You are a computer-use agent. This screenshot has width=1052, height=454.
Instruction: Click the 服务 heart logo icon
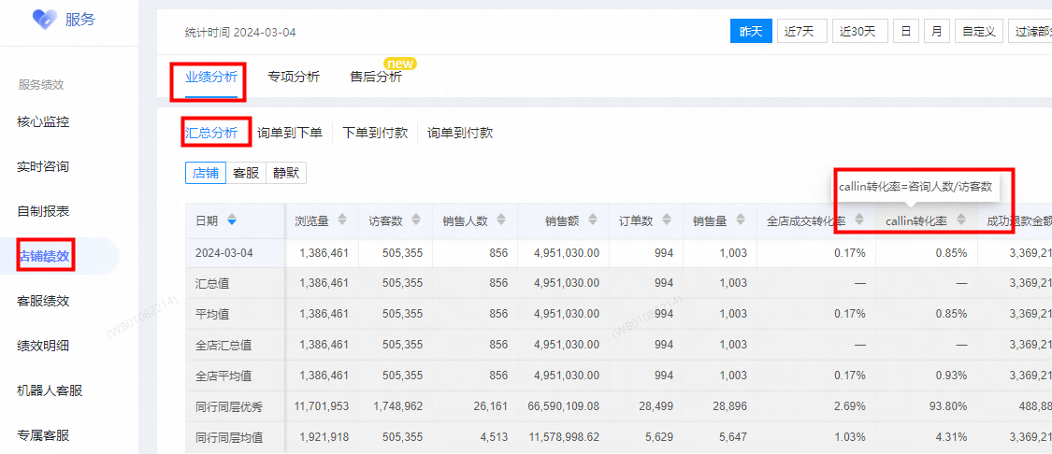pos(45,19)
